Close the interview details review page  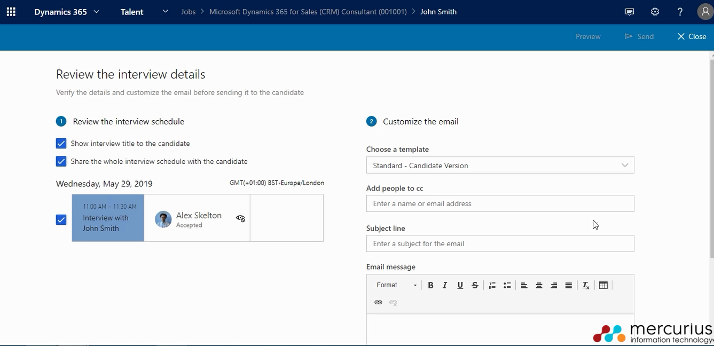pos(692,36)
